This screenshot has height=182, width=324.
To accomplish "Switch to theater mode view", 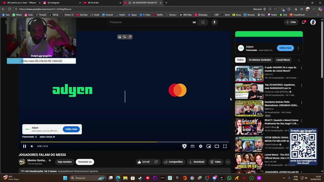I will click(217, 146).
